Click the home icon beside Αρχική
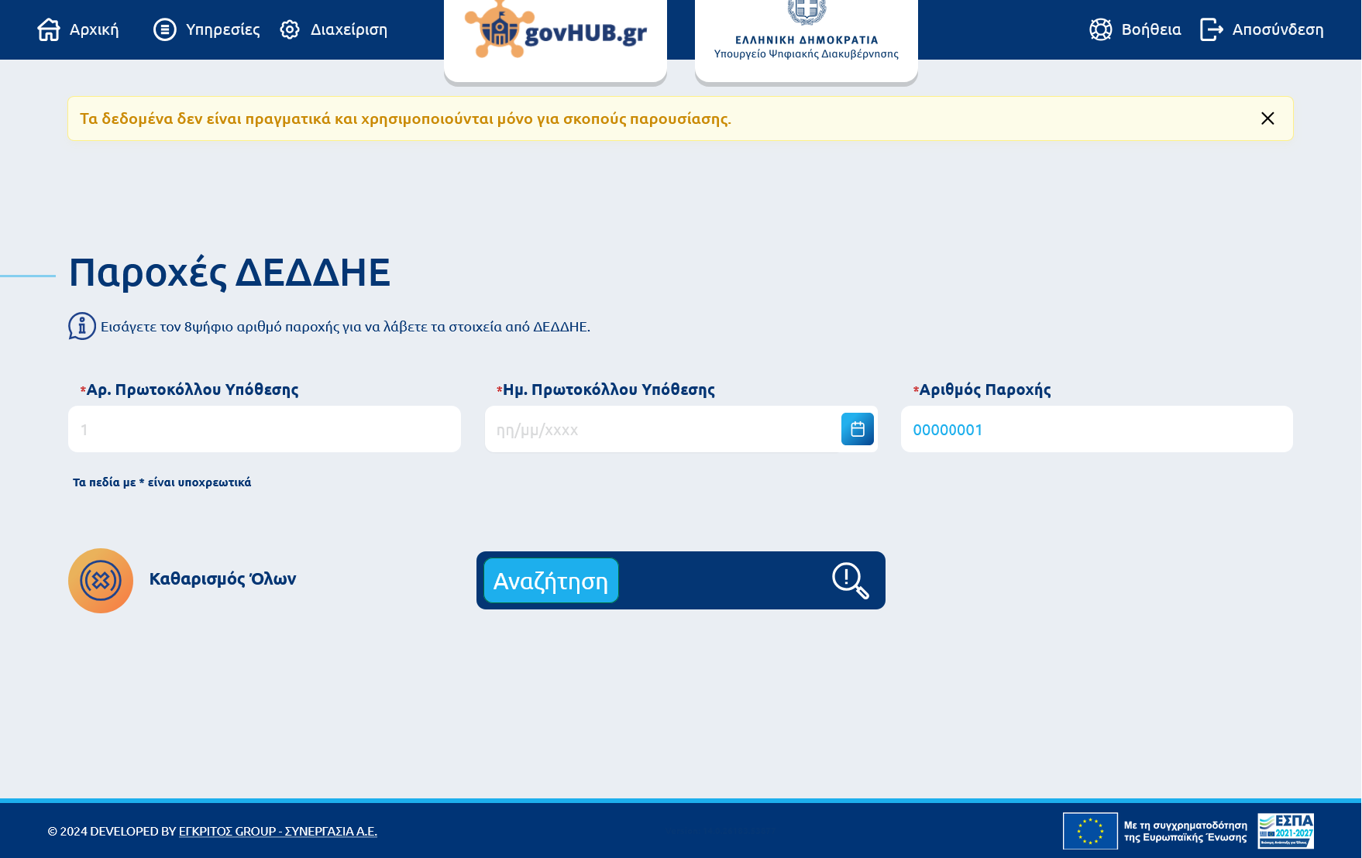Screen dimensions: 1362x858 point(49,29)
